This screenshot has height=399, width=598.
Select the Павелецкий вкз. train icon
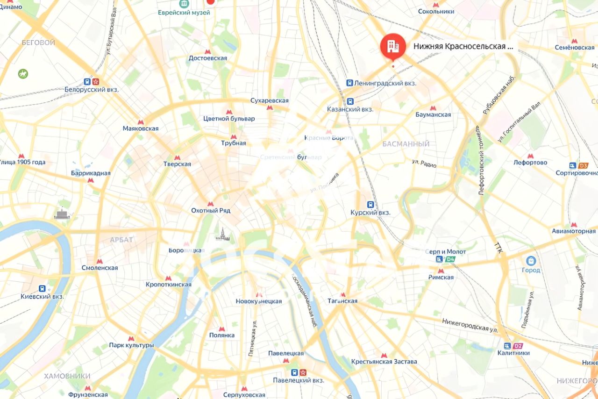click(x=294, y=372)
